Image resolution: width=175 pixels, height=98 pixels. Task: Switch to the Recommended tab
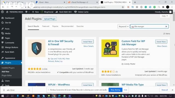tap(68, 26)
